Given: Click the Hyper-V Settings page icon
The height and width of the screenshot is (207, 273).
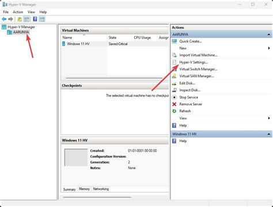Looking at the screenshot, I should pyautogui.click(x=174, y=63).
